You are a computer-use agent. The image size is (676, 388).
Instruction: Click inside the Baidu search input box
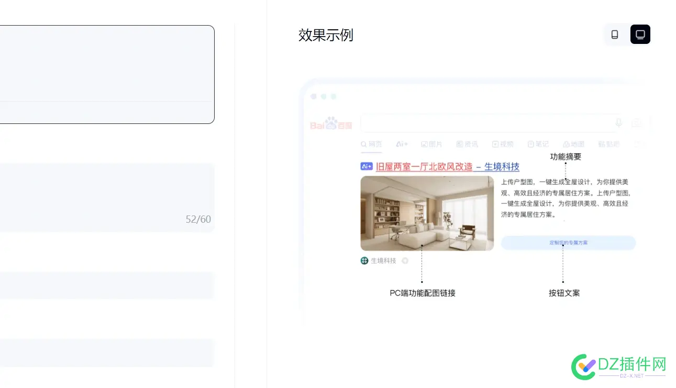(487, 122)
